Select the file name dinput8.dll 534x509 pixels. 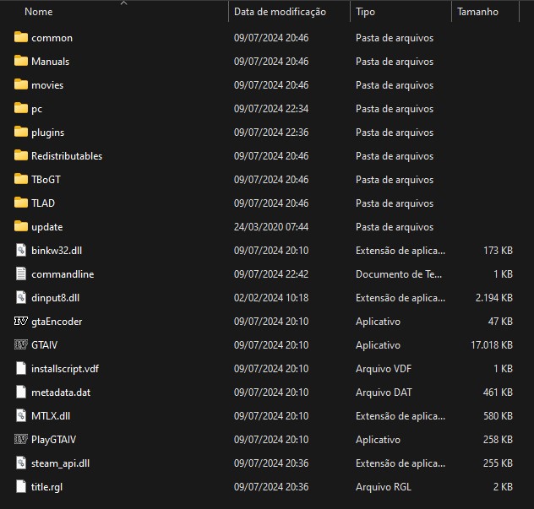pos(55,298)
